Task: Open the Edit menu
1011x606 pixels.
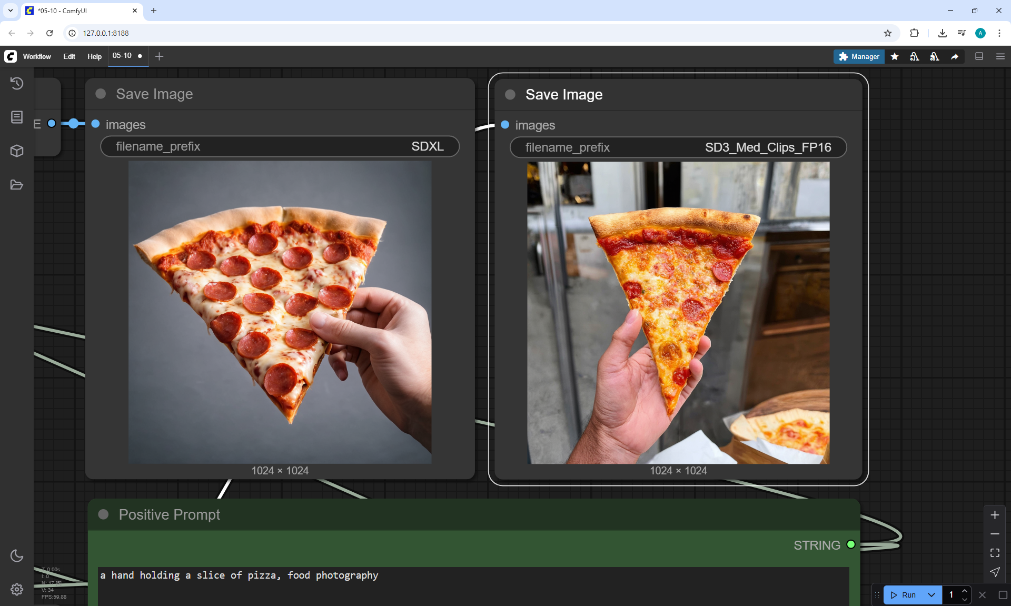Action: point(69,56)
